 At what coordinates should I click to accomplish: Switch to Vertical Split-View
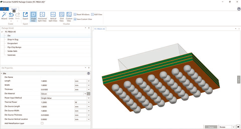pos(53,17)
